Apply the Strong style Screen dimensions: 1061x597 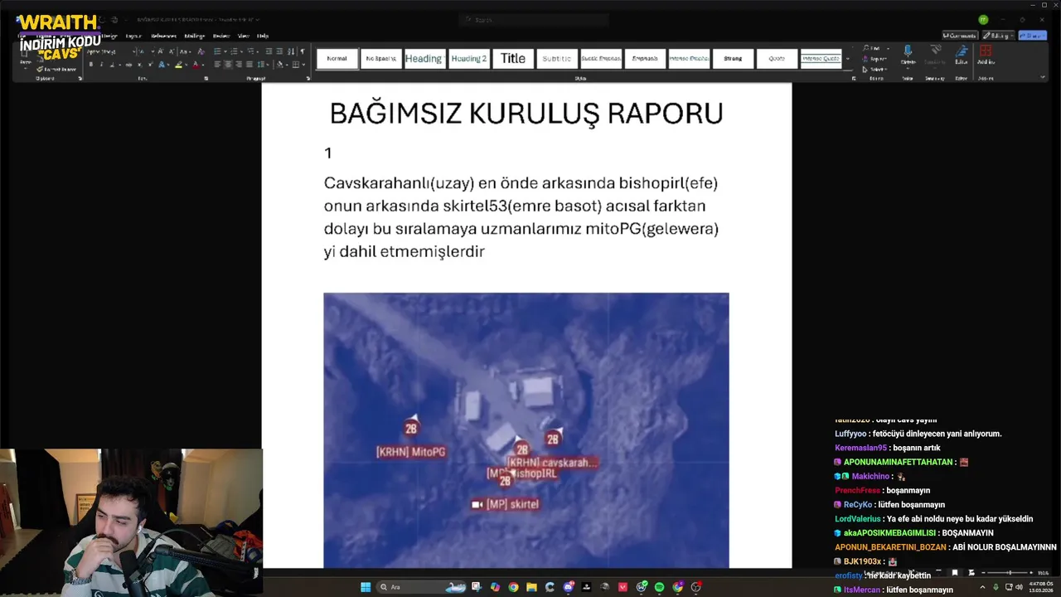point(733,58)
